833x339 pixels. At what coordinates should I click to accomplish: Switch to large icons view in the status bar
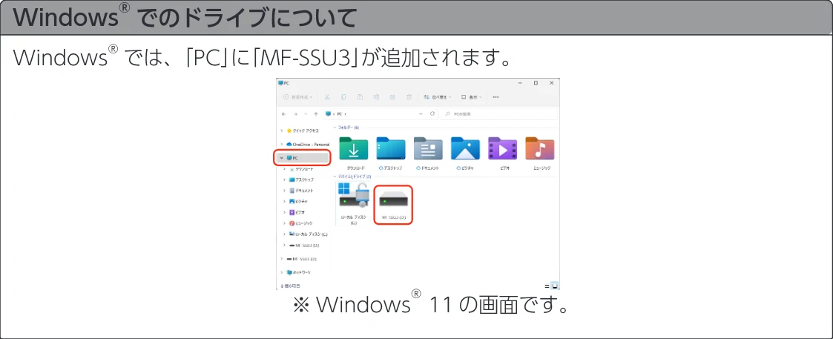pos(555,286)
